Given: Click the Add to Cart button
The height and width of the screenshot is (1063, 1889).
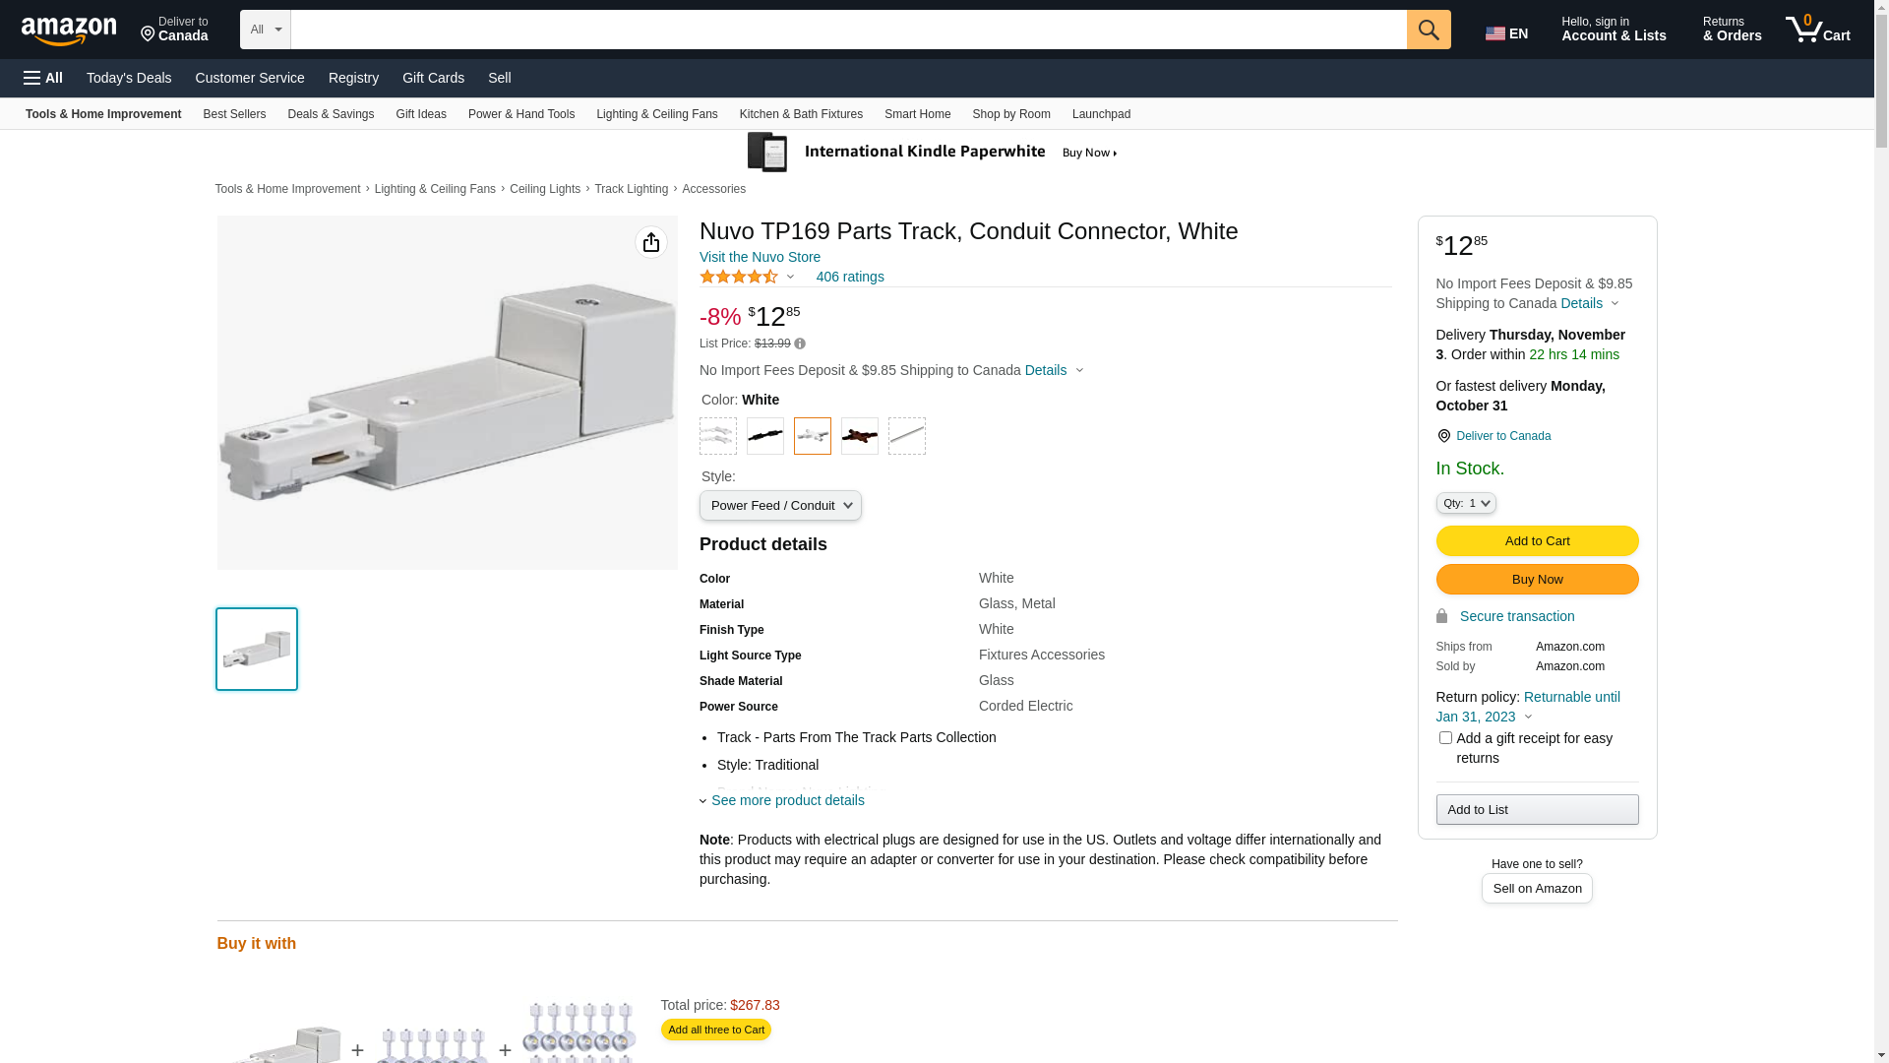Looking at the screenshot, I should pyautogui.click(x=1537, y=540).
